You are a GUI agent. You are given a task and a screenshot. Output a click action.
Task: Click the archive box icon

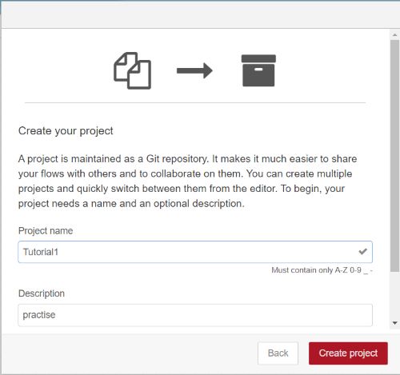pos(258,70)
